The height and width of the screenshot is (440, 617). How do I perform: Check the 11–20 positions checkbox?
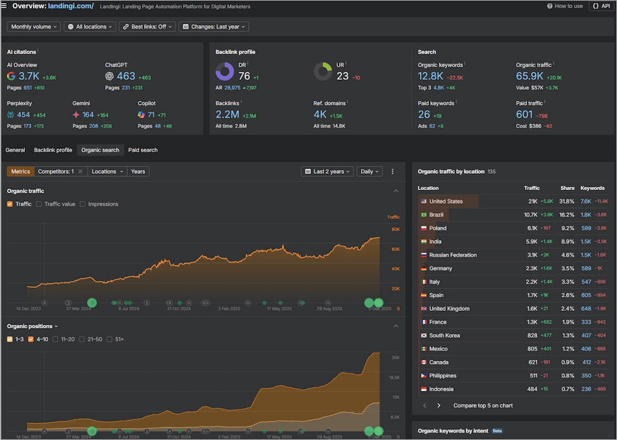pyautogui.click(x=56, y=339)
